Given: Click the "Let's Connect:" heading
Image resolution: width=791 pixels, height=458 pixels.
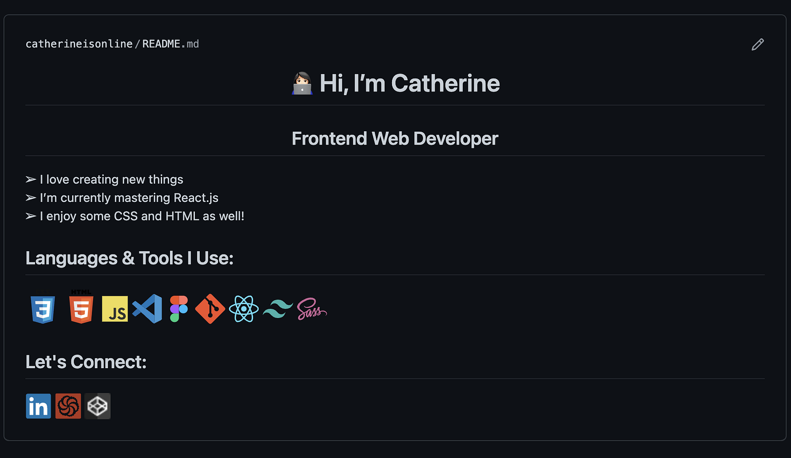Looking at the screenshot, I should 86,362.
